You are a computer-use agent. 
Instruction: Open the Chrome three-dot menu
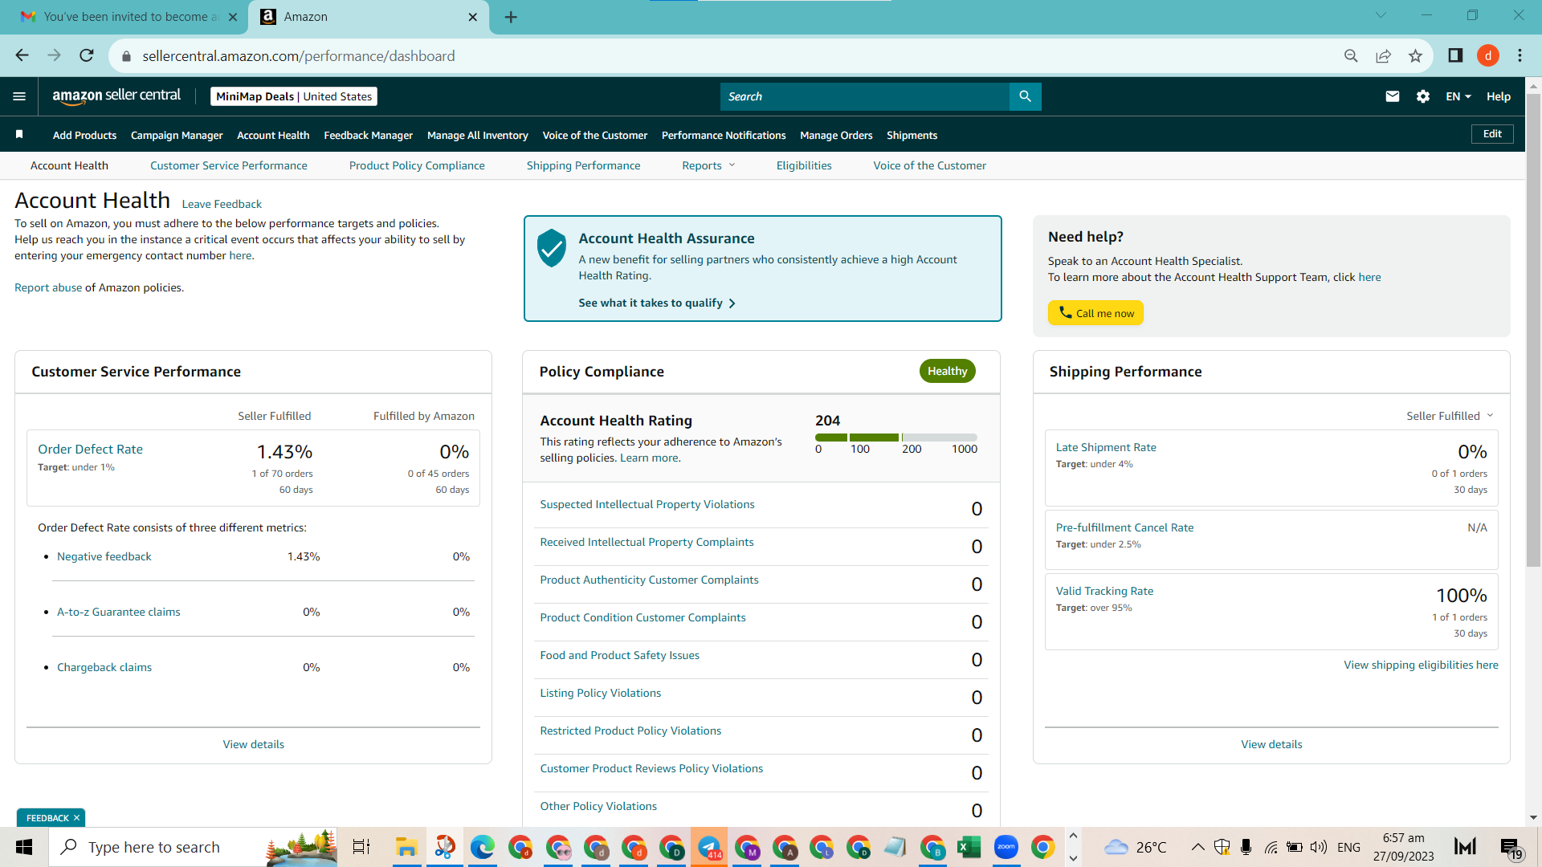point(1520,55)
